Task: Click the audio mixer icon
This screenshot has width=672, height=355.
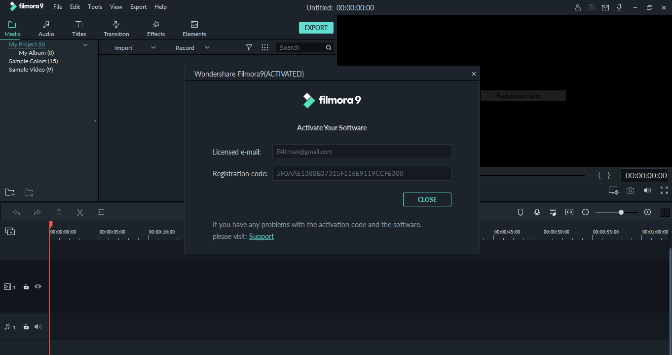Action: pos(553,212)
